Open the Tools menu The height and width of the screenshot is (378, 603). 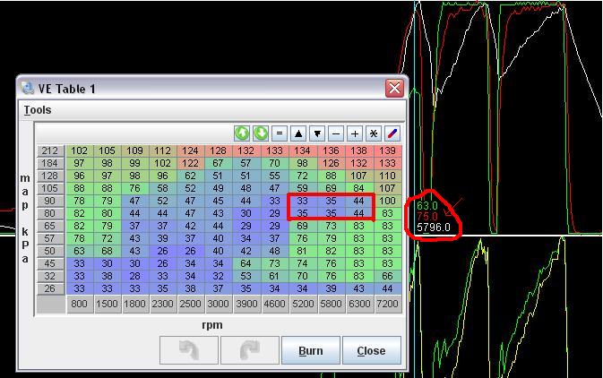[38, 110]
